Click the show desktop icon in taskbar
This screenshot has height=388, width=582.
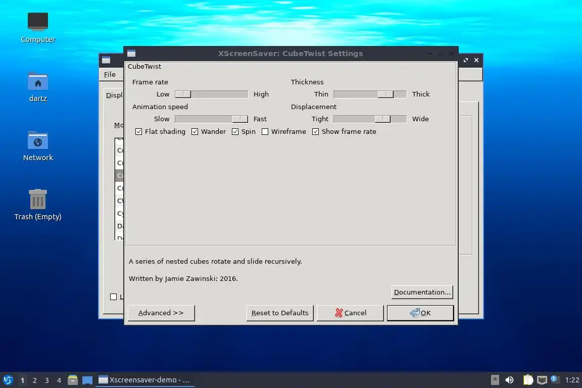click(x=87, y=380)
